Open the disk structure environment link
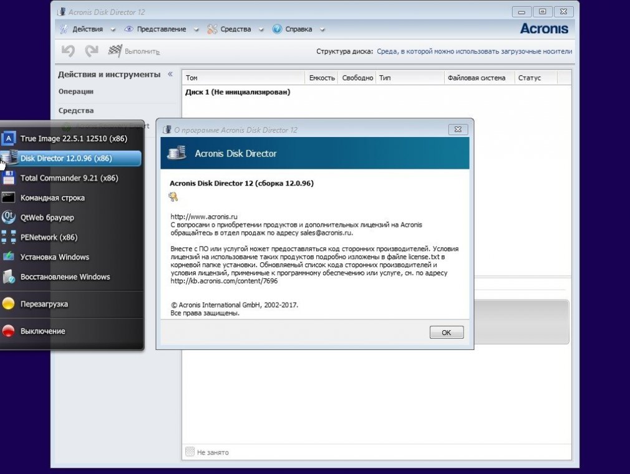Image resolution: width=630 pixels, height=474 pixels. tap(474, 51)
